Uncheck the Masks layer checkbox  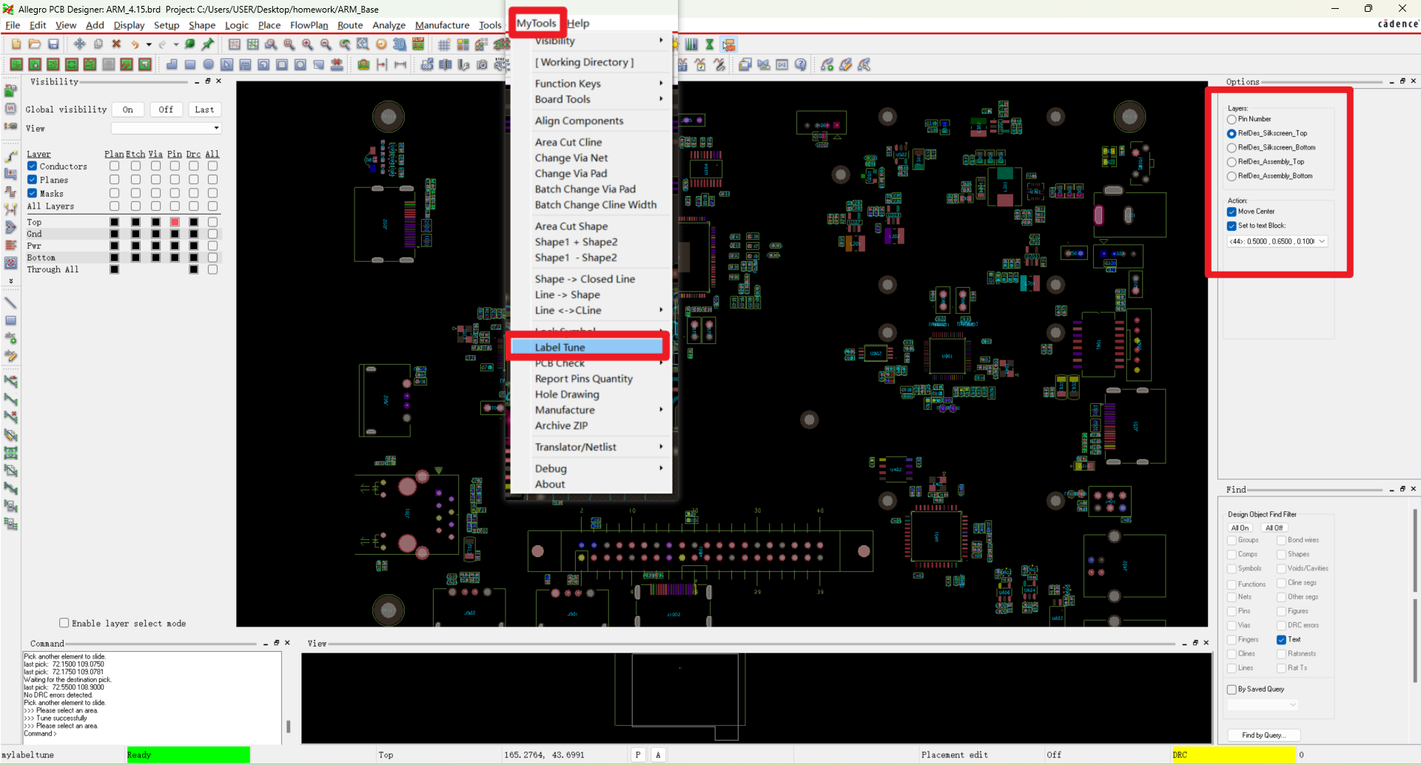click(33, 193)
